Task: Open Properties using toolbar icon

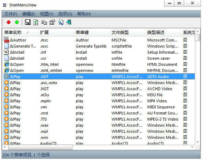Action: coord(52,22)
